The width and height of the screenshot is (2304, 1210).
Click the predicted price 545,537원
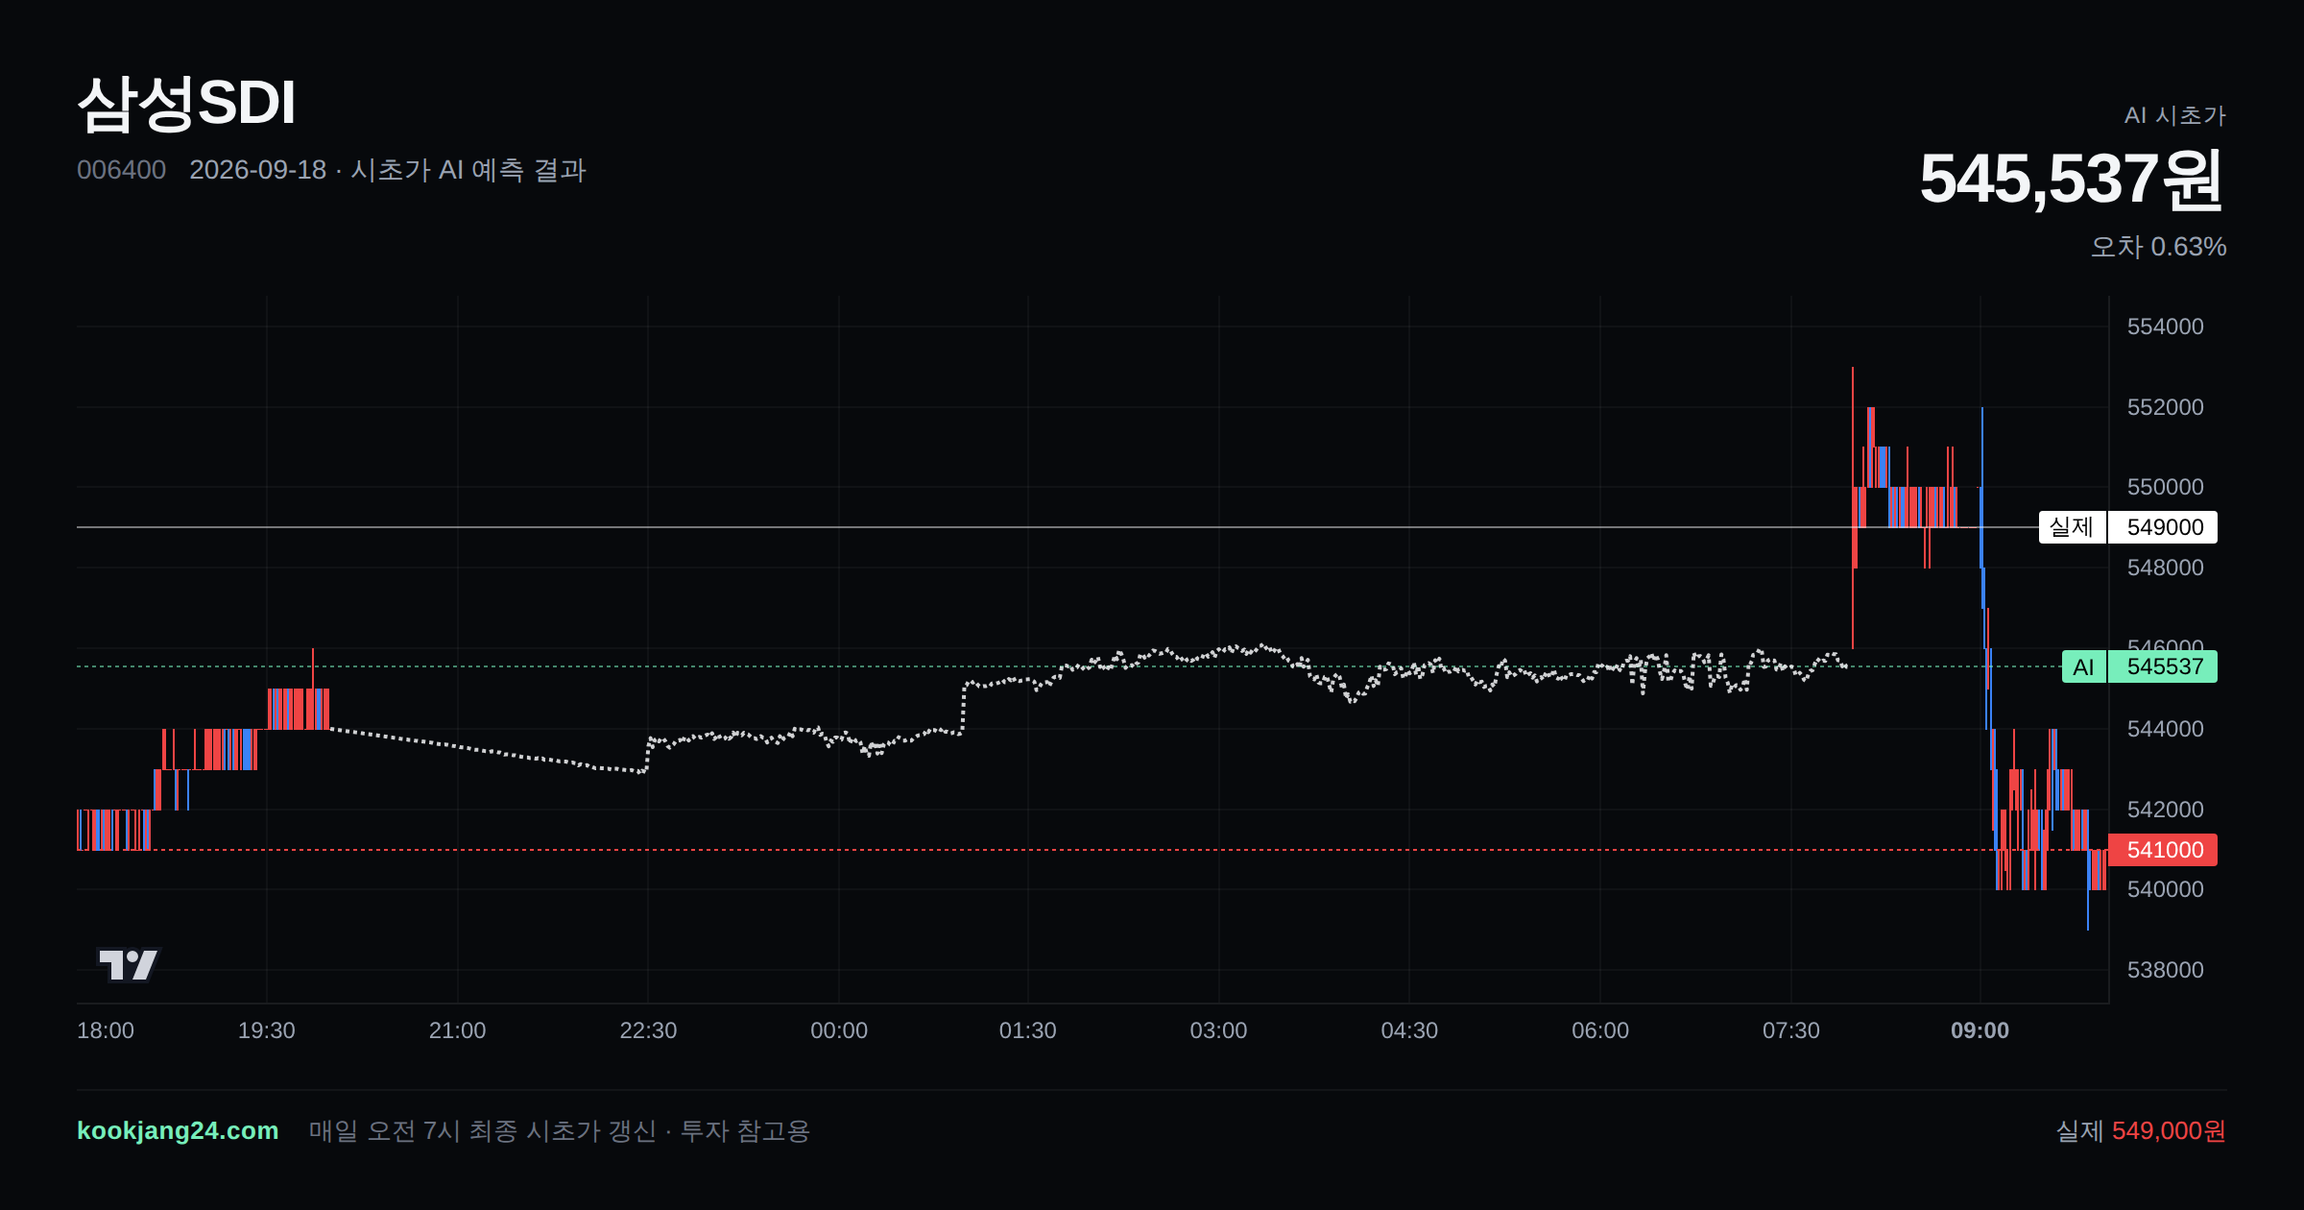click(x=2072, y=180)
